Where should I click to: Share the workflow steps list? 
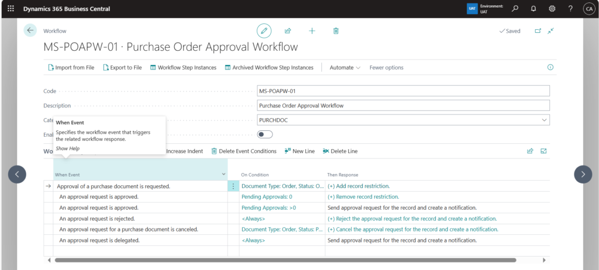530,151
